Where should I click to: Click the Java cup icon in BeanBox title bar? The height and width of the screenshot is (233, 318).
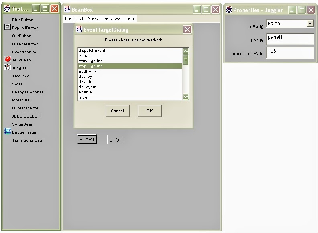67,9
